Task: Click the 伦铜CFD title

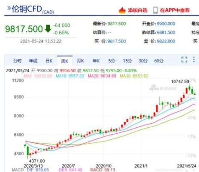Action: pyautogui.click(x=27, y=9)
